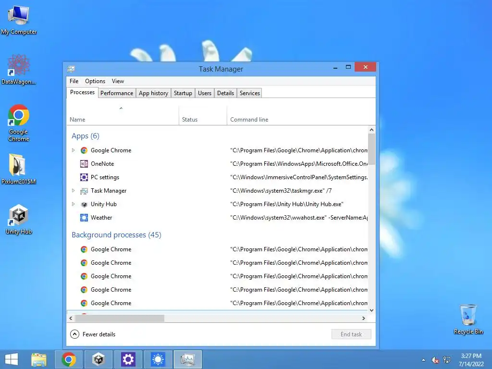
Task: Switch to Processes tab
Action: [x=82, y=92]
